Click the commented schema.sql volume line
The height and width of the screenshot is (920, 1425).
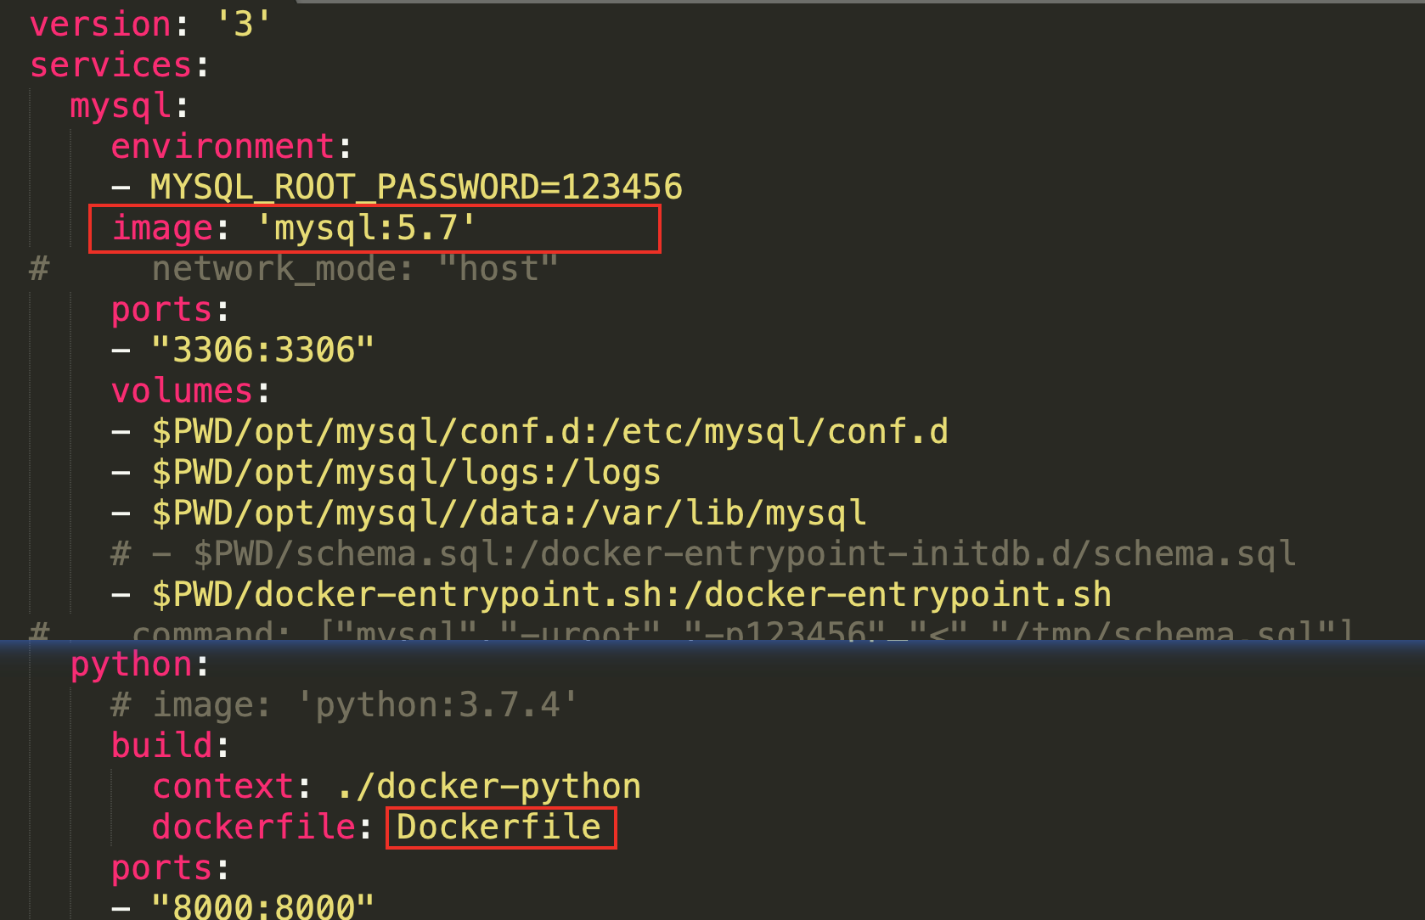coord(703,554)
